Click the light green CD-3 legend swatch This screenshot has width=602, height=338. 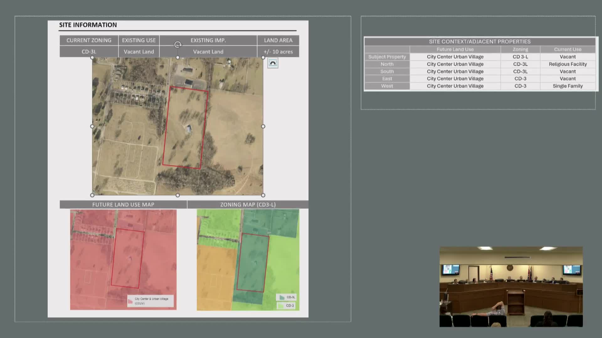click(x=281, y=306)
